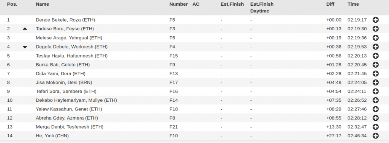Show details for Tesfay Haylu, Haftamnesh

pos(376,56)
